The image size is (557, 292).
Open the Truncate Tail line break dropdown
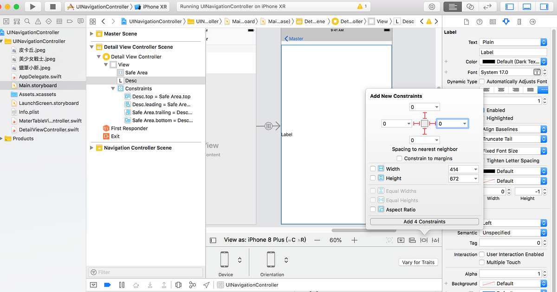[x=514, y=139]
